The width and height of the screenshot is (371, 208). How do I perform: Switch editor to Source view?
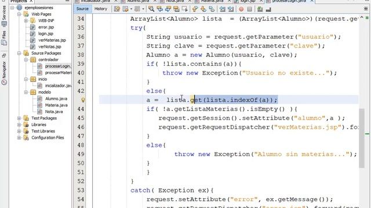tap(82, 9)
